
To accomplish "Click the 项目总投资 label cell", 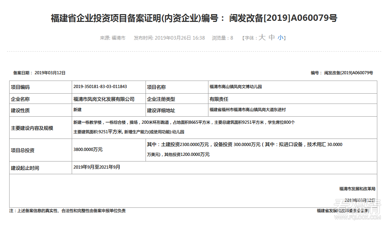I will [41, 150].
